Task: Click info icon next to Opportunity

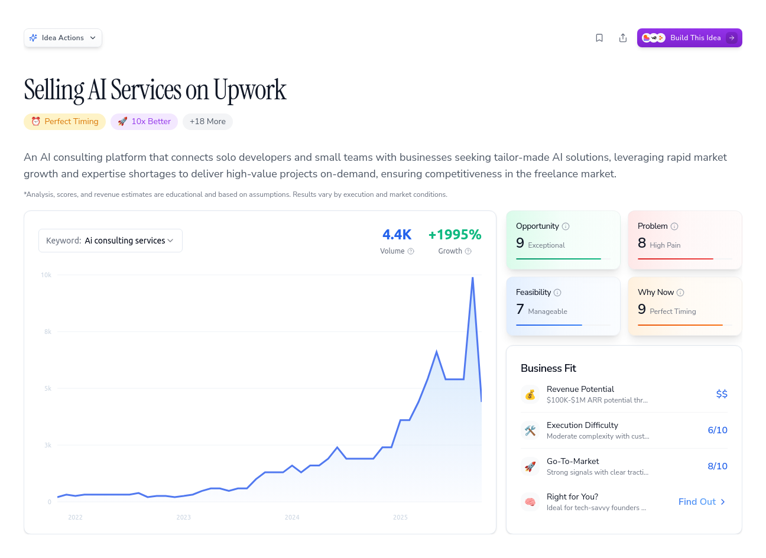Action: (566, 226)
